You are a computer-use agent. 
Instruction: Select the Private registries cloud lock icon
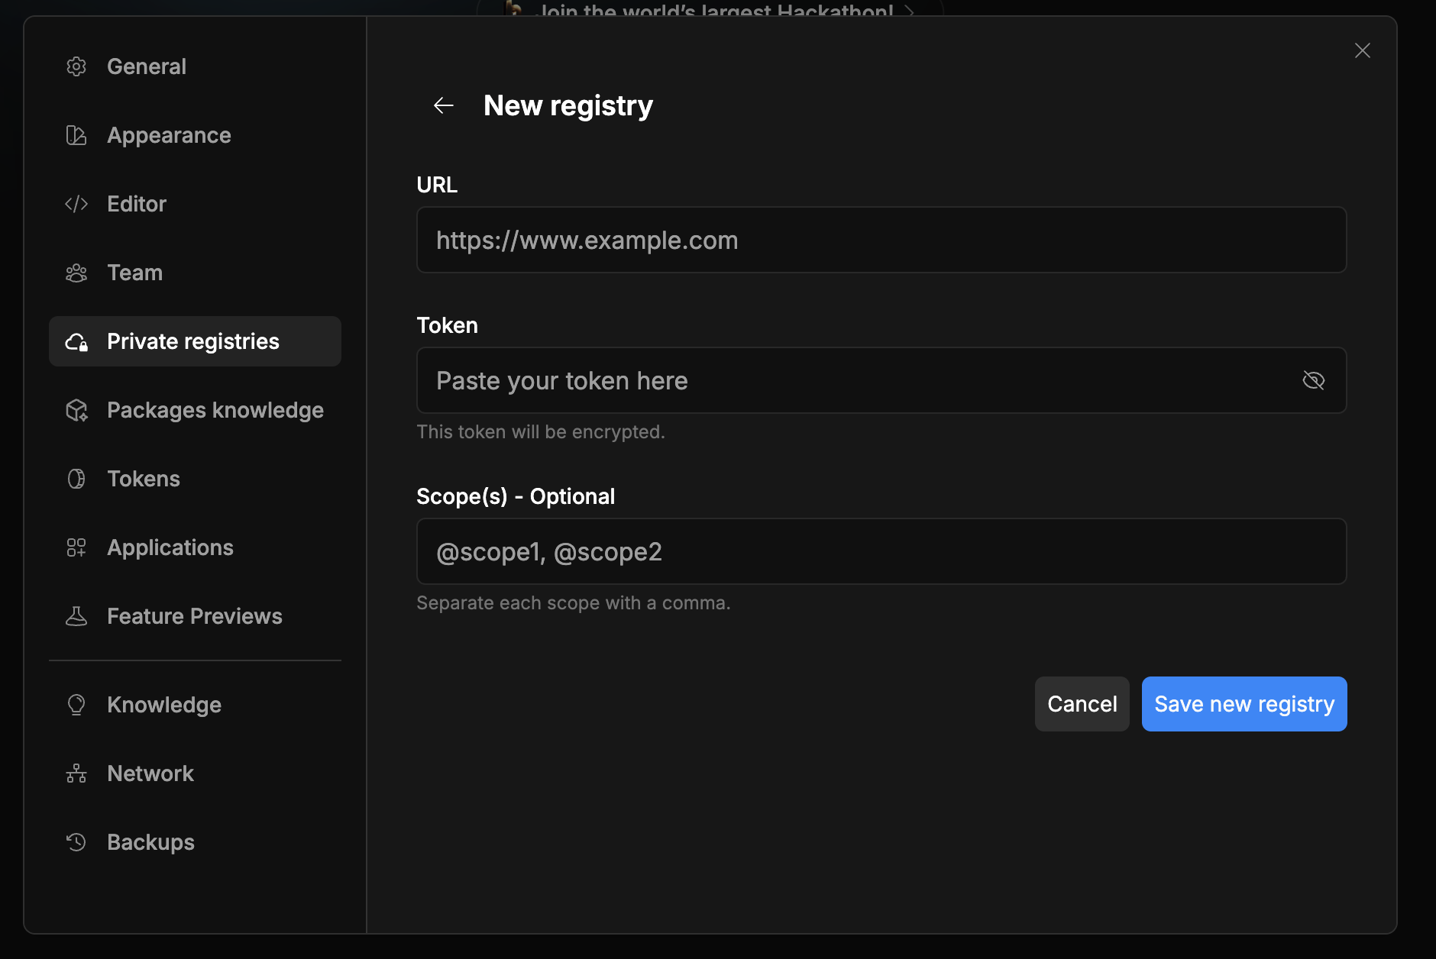pyautogui.click(x=77, y=341)
